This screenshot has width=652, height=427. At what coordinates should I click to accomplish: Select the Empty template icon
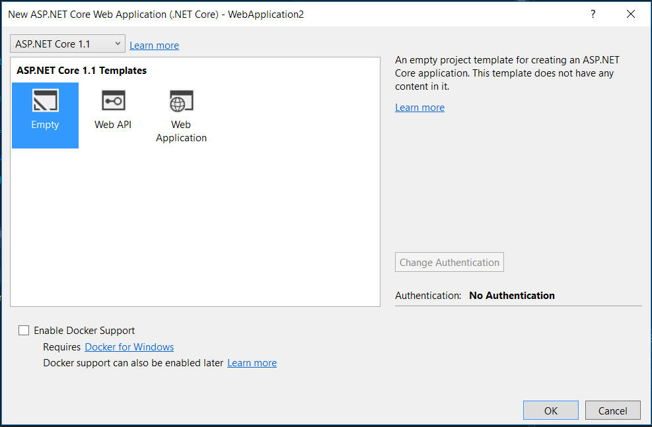45,115
